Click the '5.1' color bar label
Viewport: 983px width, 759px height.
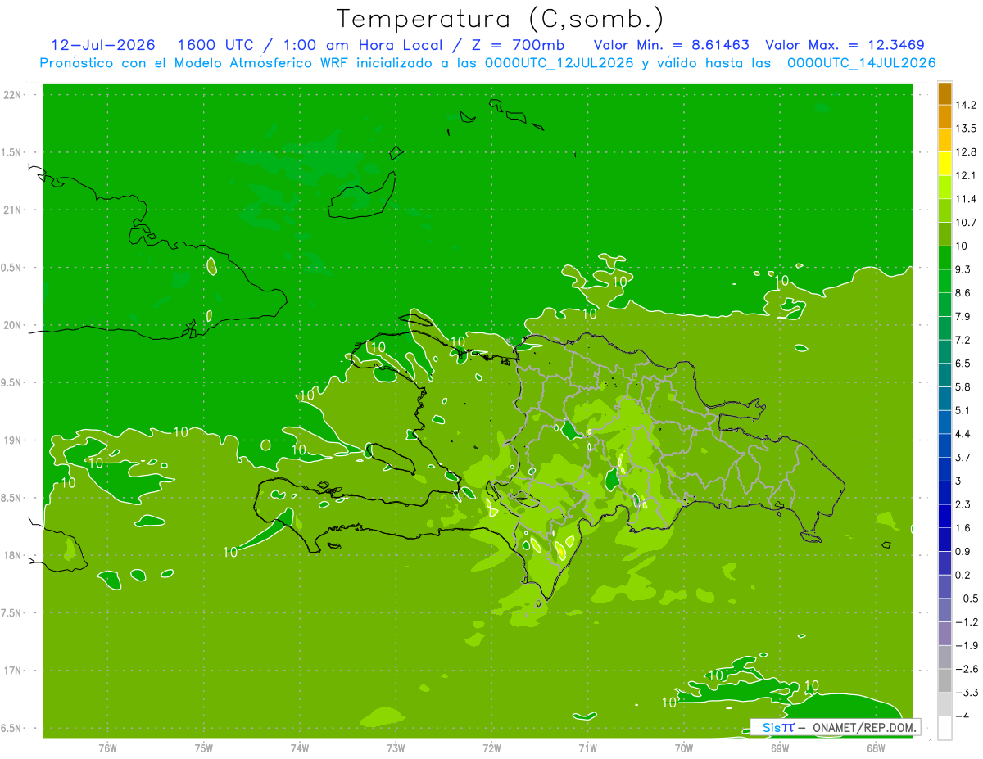tap(963, 410)
